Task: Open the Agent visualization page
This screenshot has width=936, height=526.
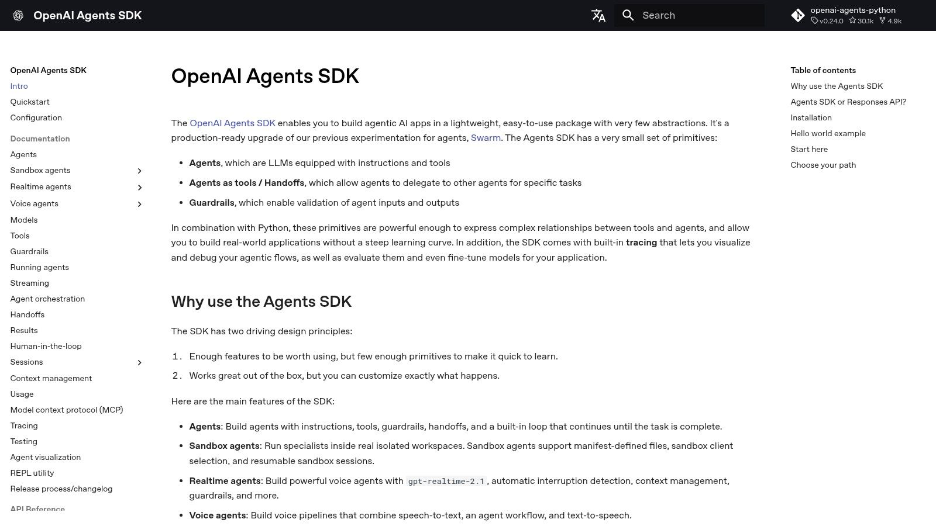Action: pos(46,457)
